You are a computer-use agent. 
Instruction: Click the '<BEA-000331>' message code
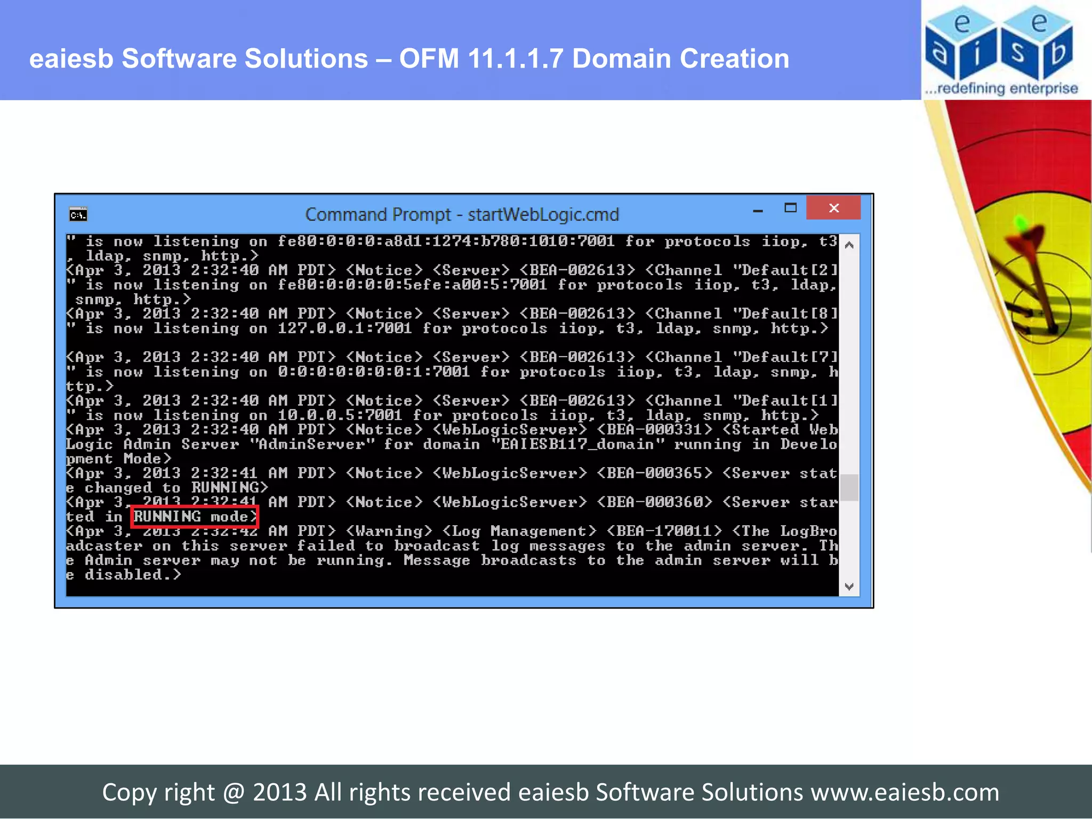coord(654,429)
